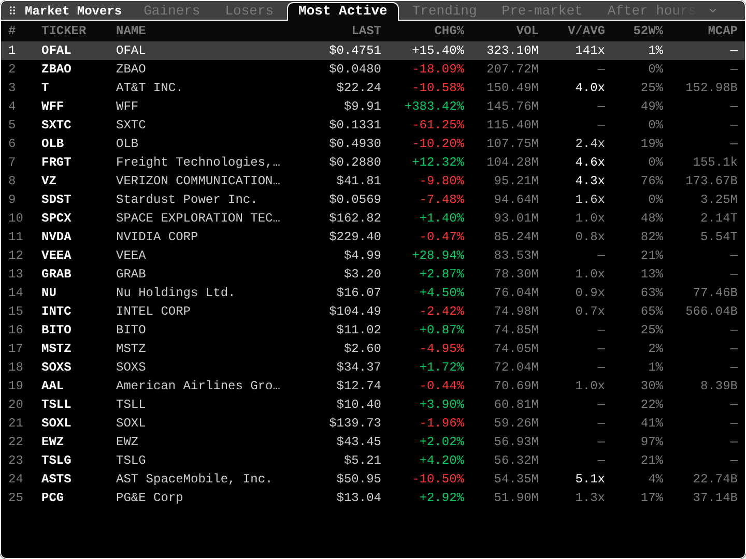Image resolution: width=746 pixels, height=559 pixels.
Task: Click VERIZON COMMUNICATION name
Action: (198, 181)
